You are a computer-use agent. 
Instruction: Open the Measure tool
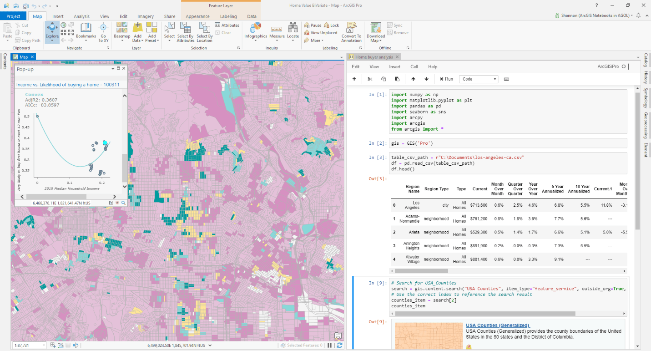[277, 31]
